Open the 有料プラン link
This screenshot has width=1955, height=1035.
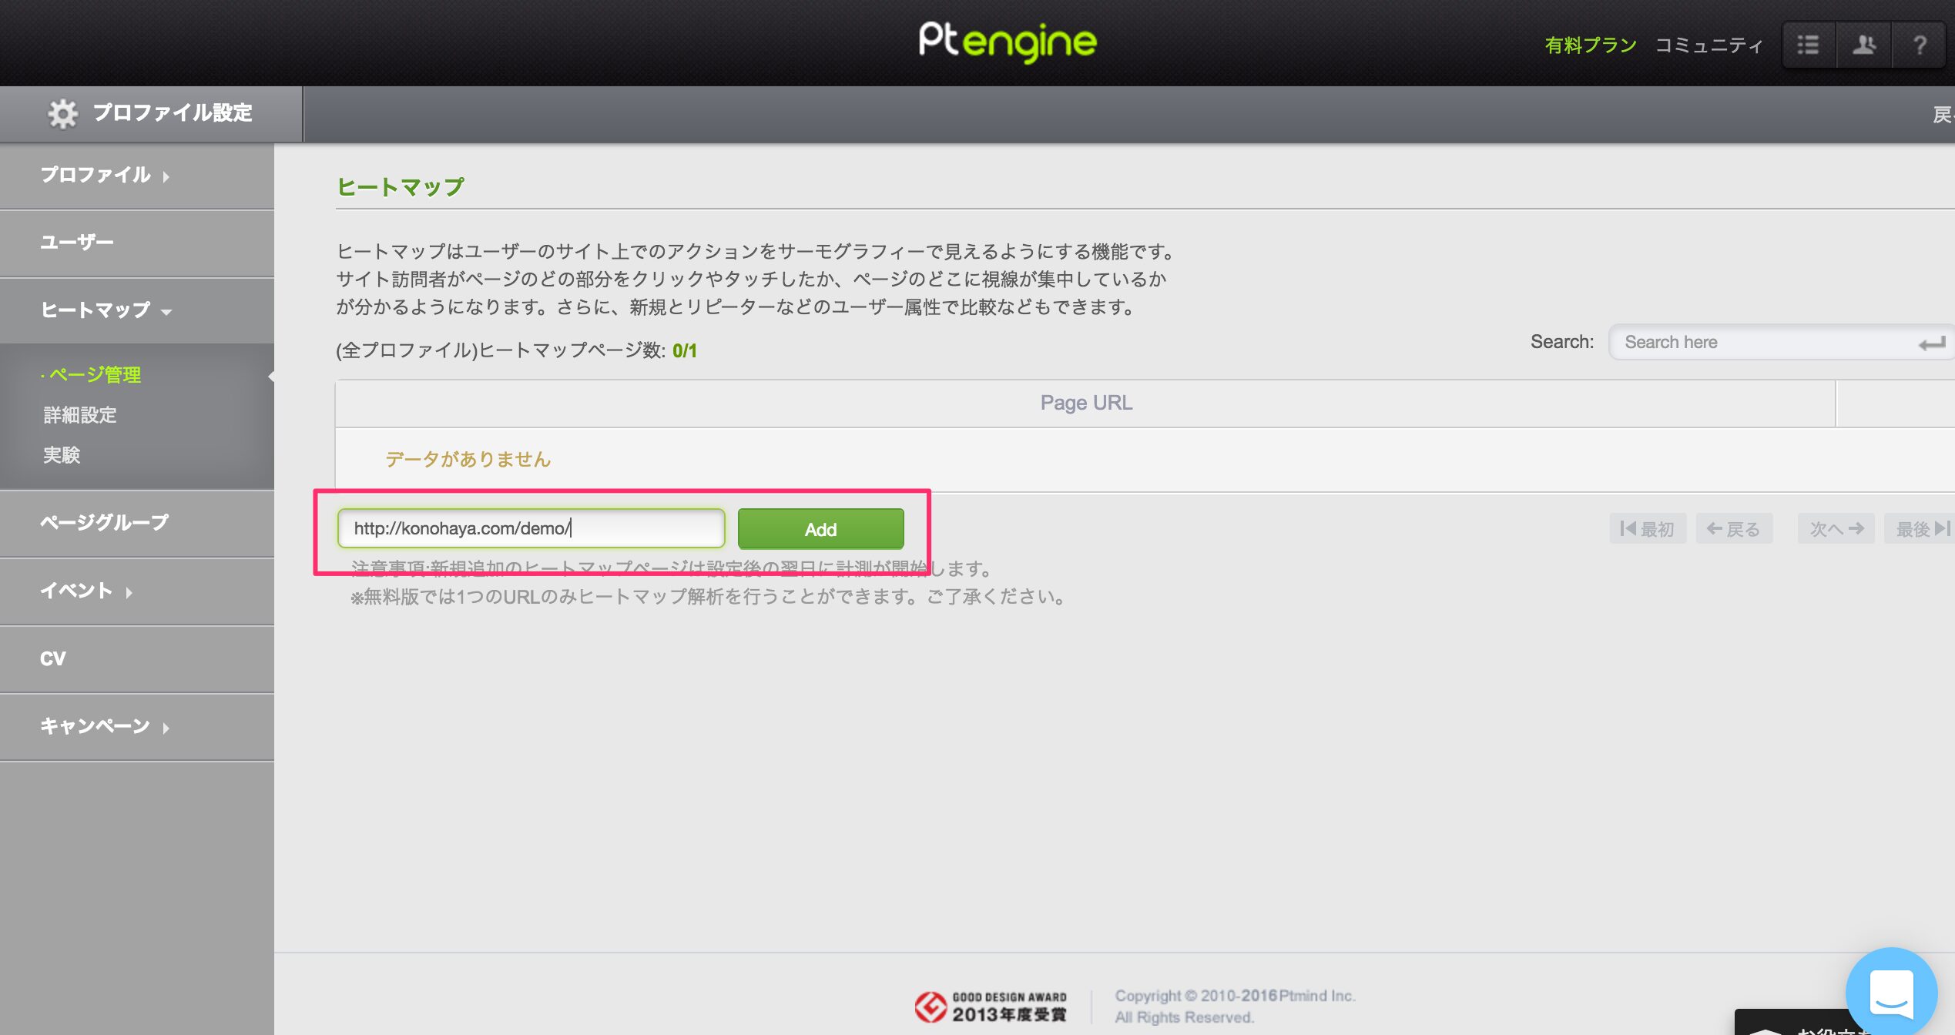[1591, 44]
